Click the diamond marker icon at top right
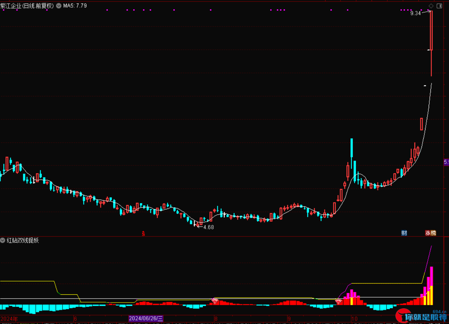Image resolution: width=449 pixels, height=324 pixels. (x=431, y=6)
